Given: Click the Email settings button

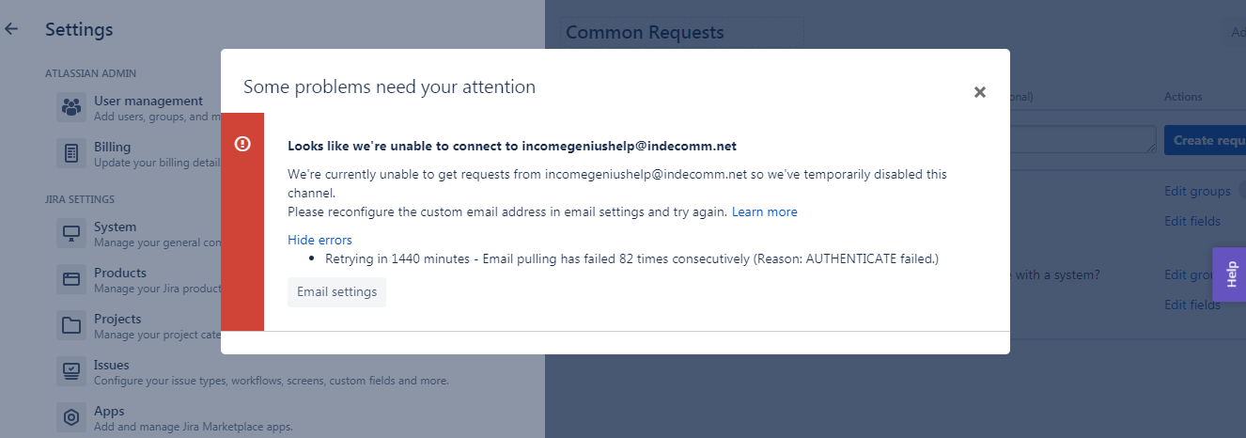Looking at the screenshot, I should (336, 292).
